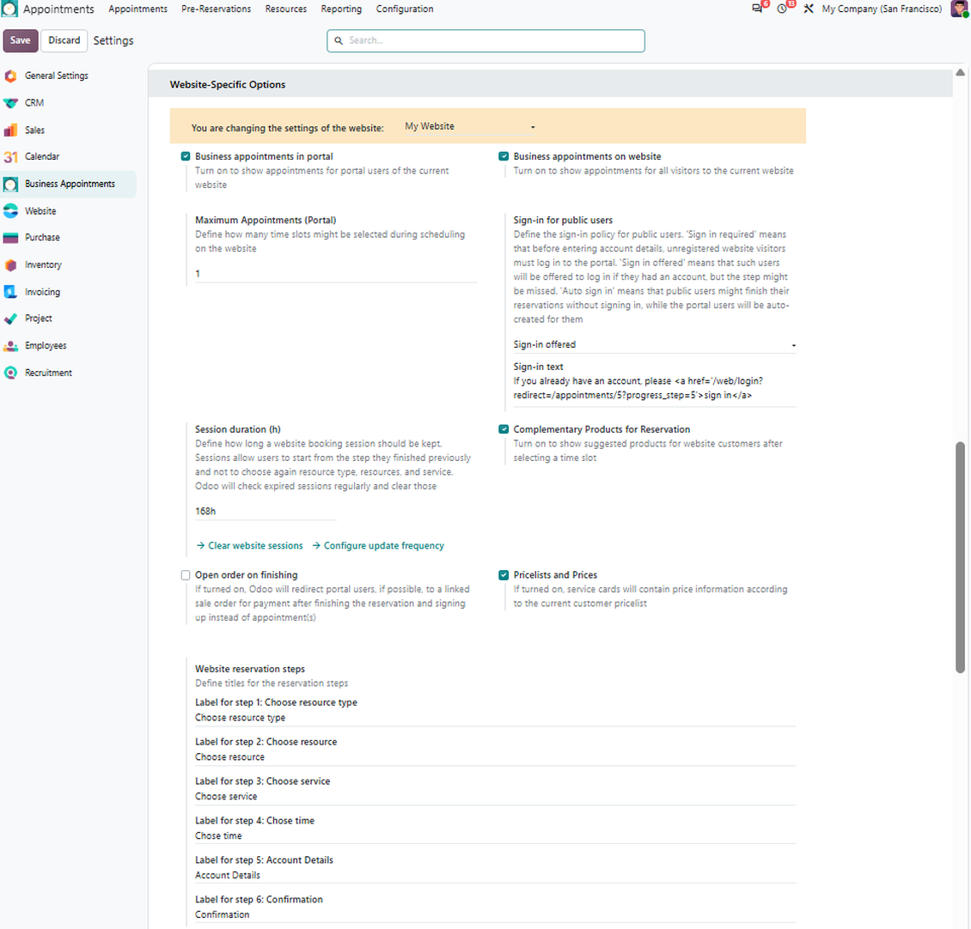Viewport: 971px width, 929px height.
Task: Click the CRM sidebar icon
Action: pos(10,103)
